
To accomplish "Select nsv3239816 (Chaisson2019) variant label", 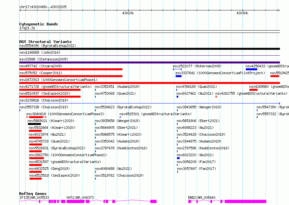I will pyautogui.click(x=44, y=100).
